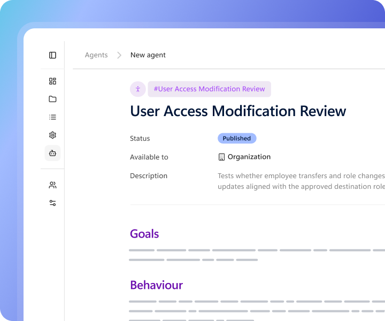Toggle the sidebar panel icon

[x=52, y=55]
